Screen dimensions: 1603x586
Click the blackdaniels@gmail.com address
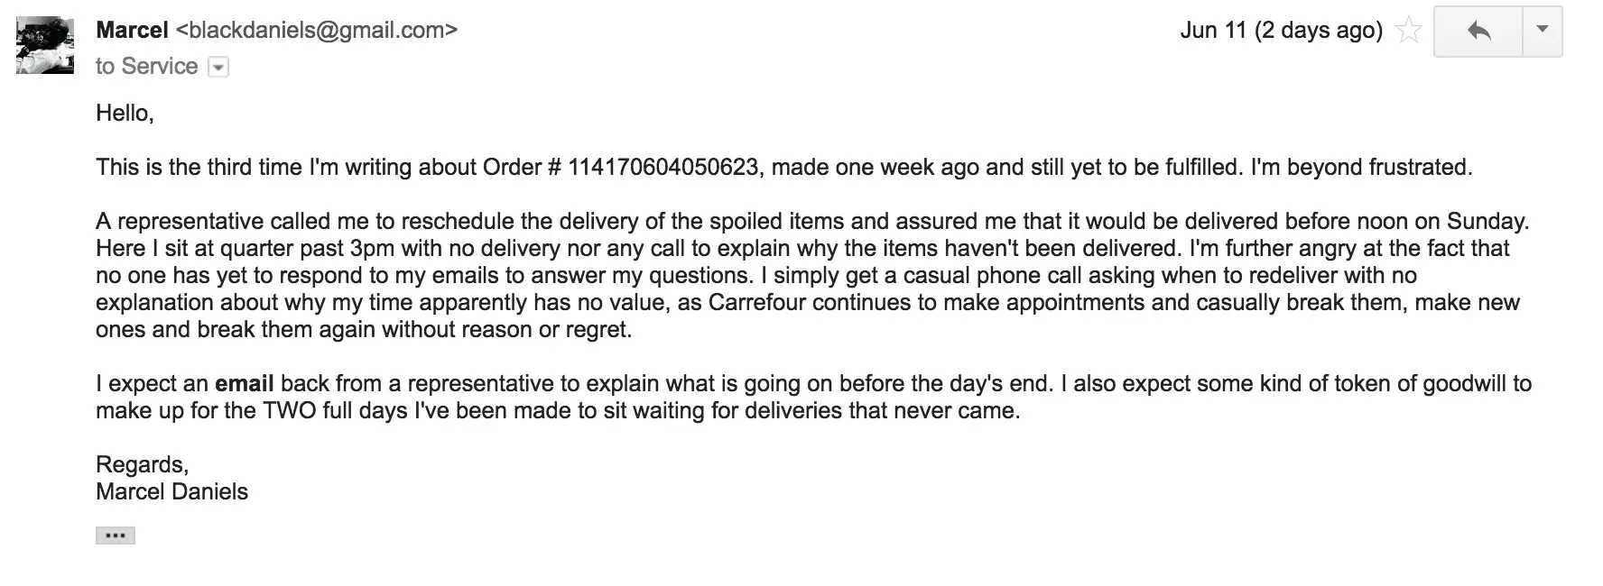coord(317,31)
